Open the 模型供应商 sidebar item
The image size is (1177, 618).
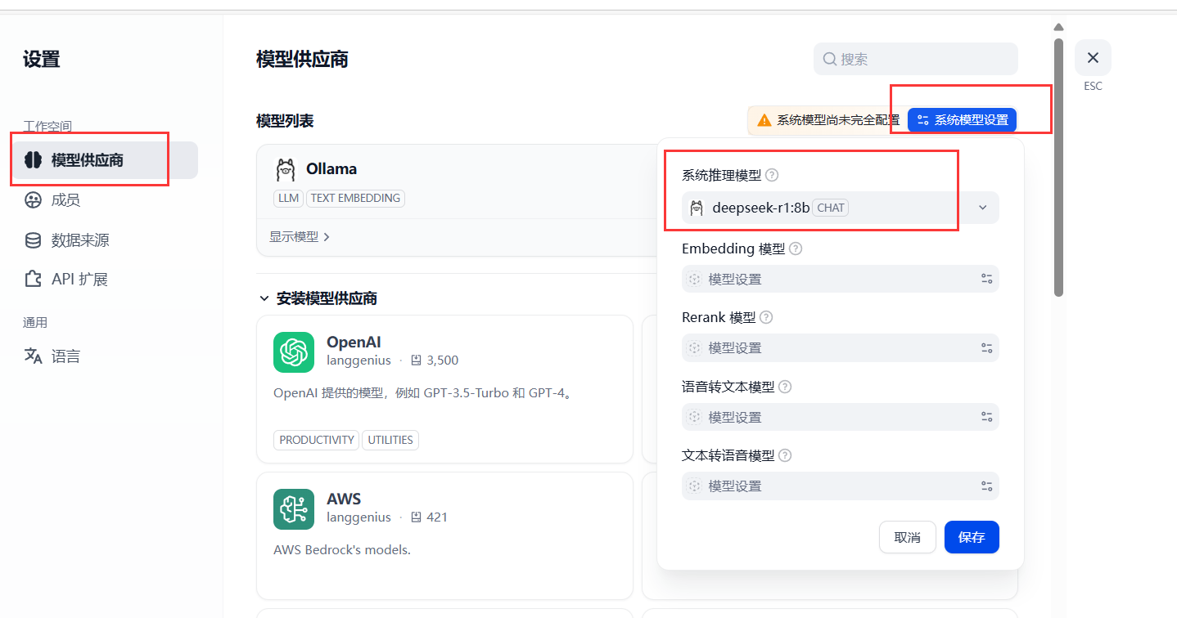104,160
